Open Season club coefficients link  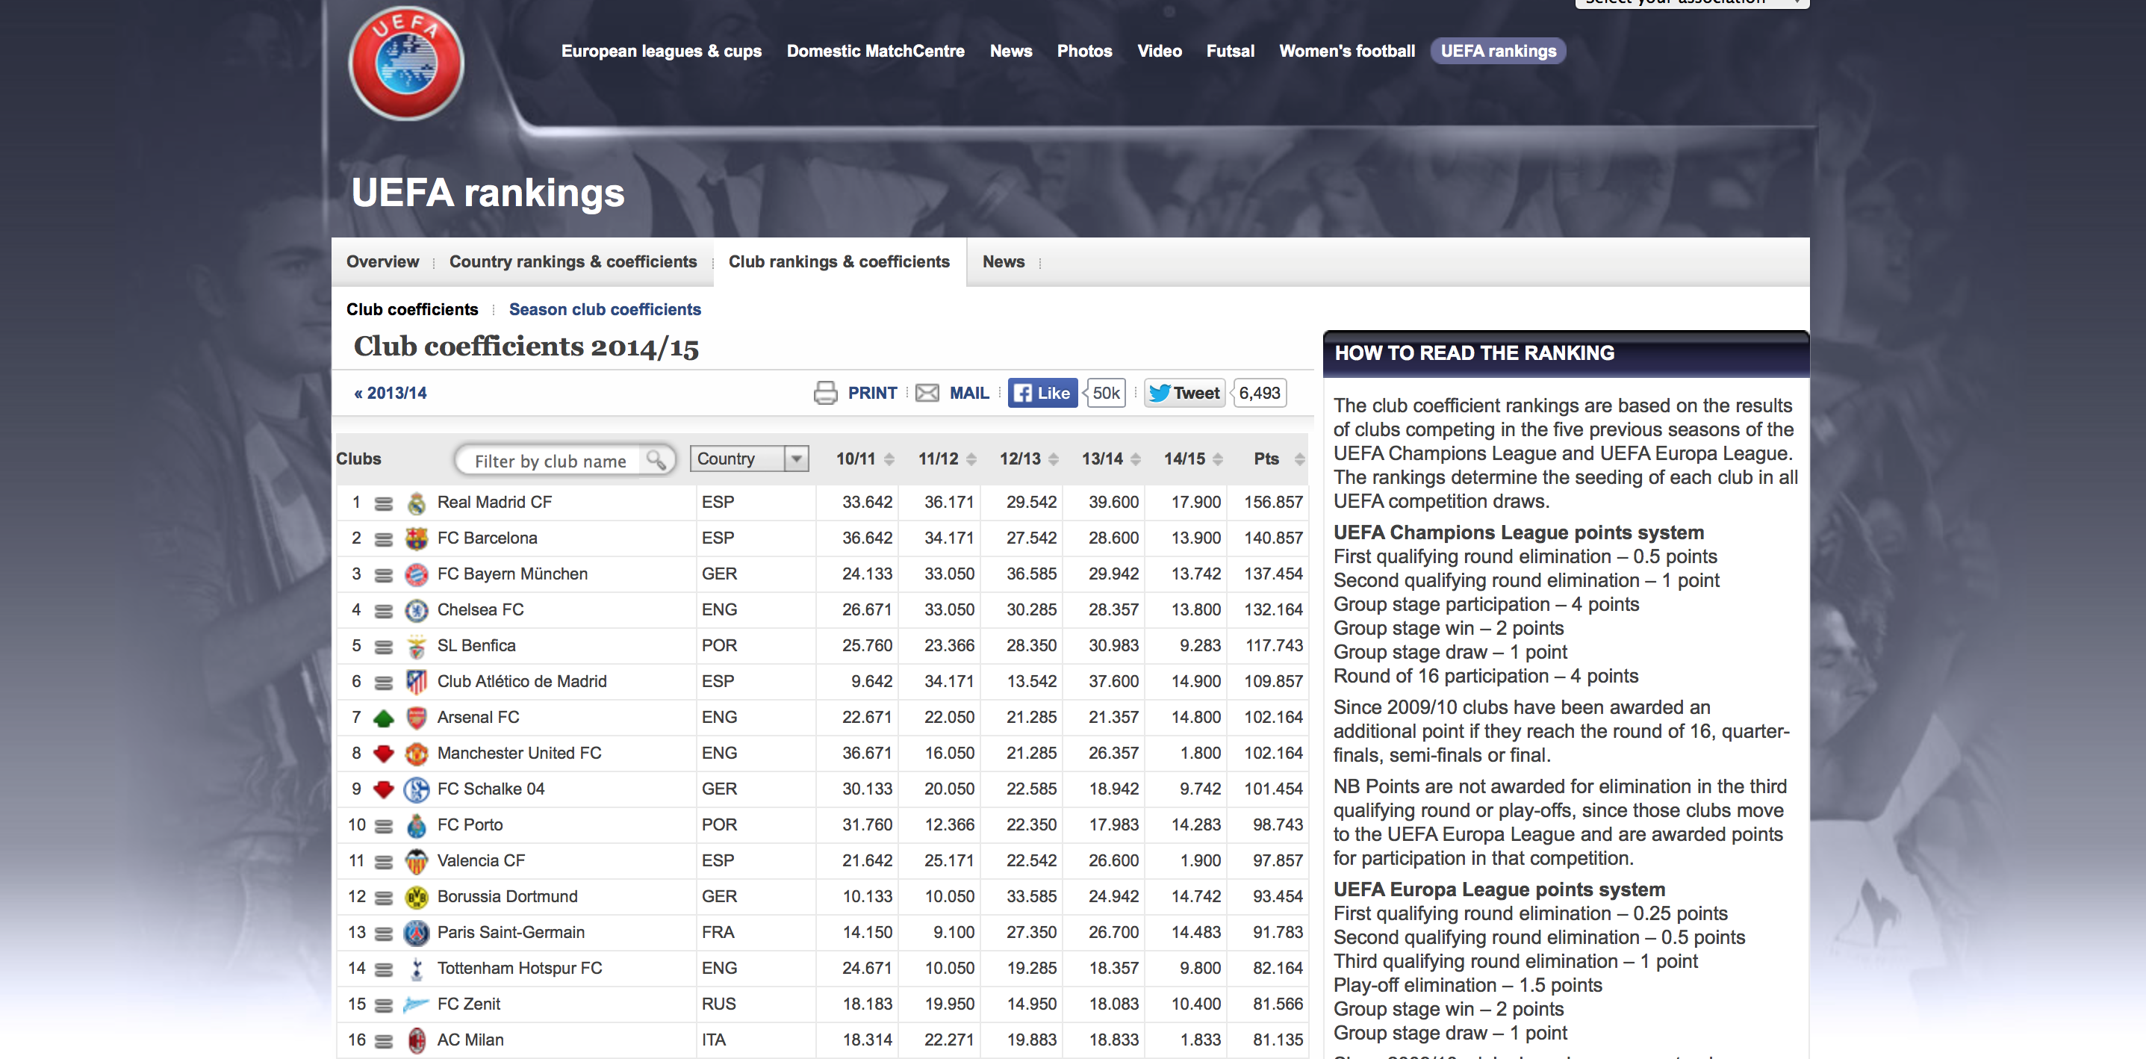(x=605, y=309)
